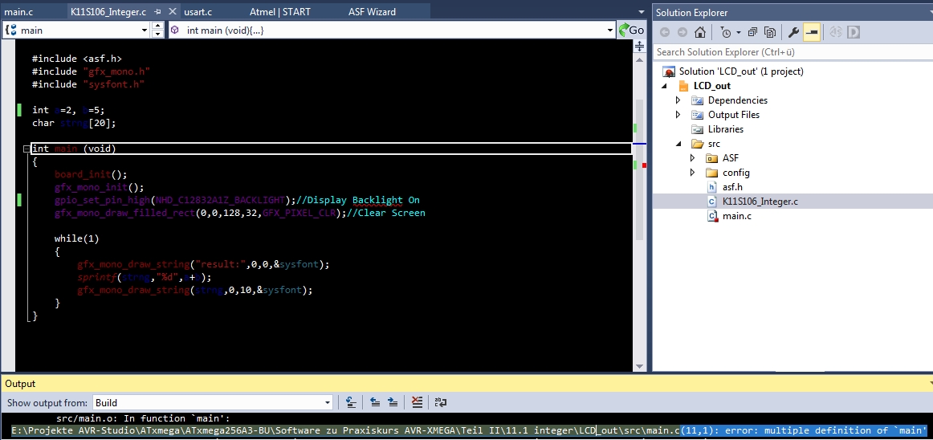Click the 'char strng[20];' declaration line

pyautogui.click(x=74, y=123)
